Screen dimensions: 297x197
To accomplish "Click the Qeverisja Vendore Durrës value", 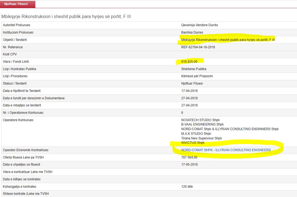I will coord(200,25).
